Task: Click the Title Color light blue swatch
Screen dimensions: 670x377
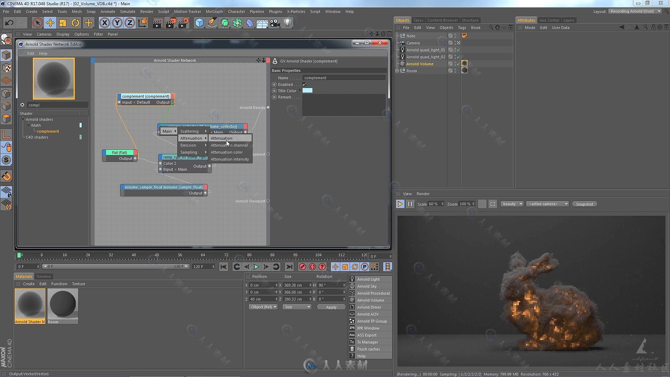Action: (x=307, y=90)
